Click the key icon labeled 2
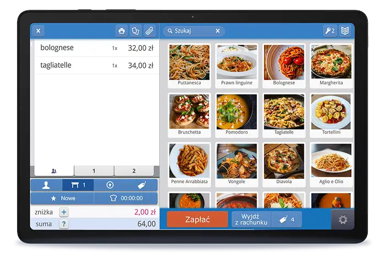 pyautogui.click(x=329, y=31)
